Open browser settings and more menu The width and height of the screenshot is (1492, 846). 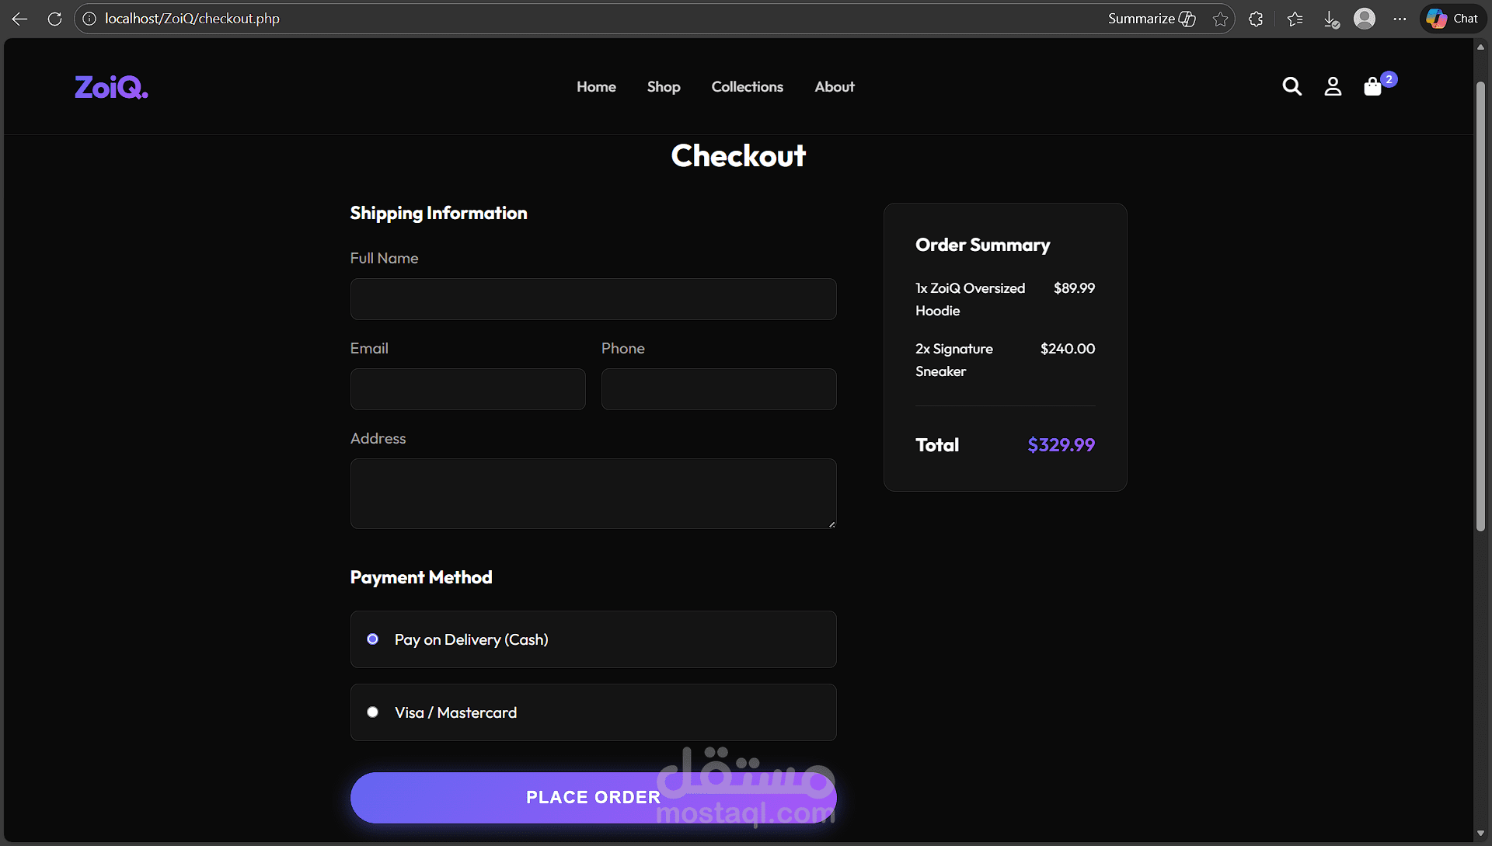[1400, 19]
